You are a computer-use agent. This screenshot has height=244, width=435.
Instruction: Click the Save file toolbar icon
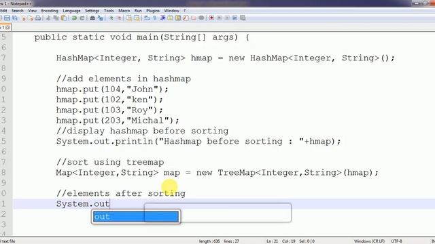coord(7,18)
